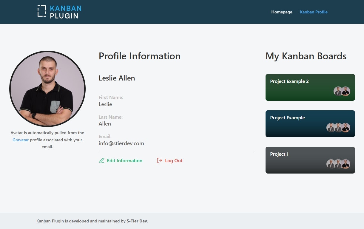364x229 pixels.
Task: Select the Homepage menu item
Action: pos(282,12)
